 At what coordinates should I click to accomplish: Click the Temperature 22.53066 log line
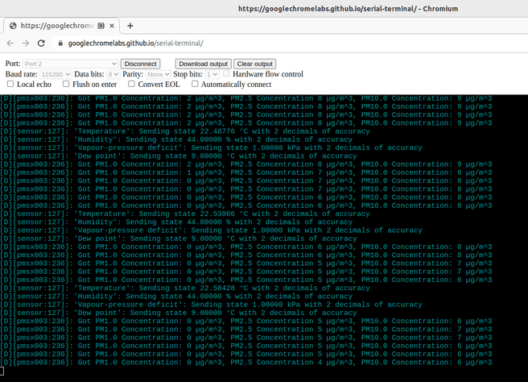coord(185,214)
